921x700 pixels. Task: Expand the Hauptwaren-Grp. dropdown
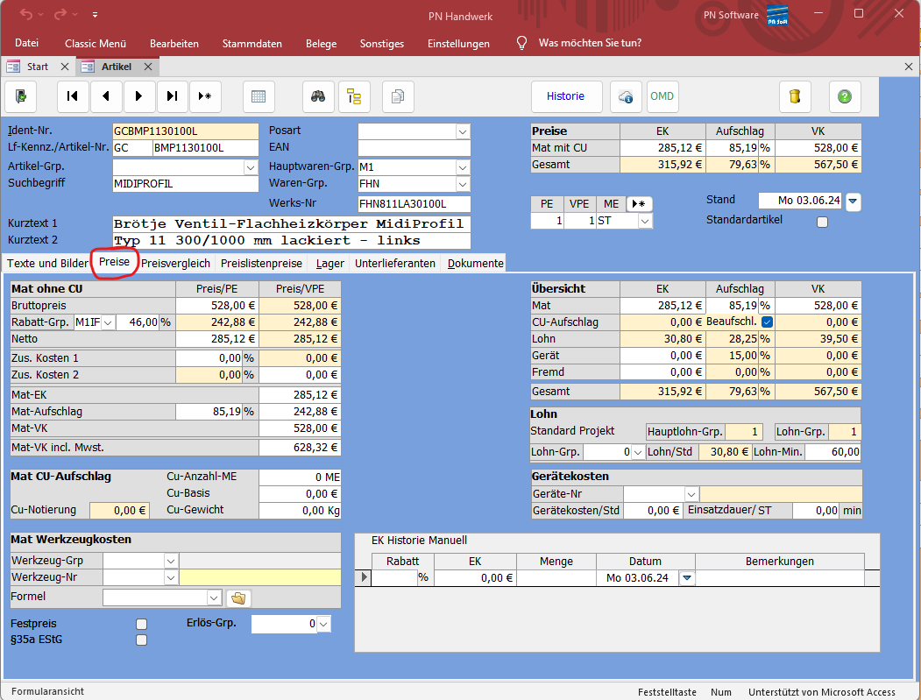point(463,166)
